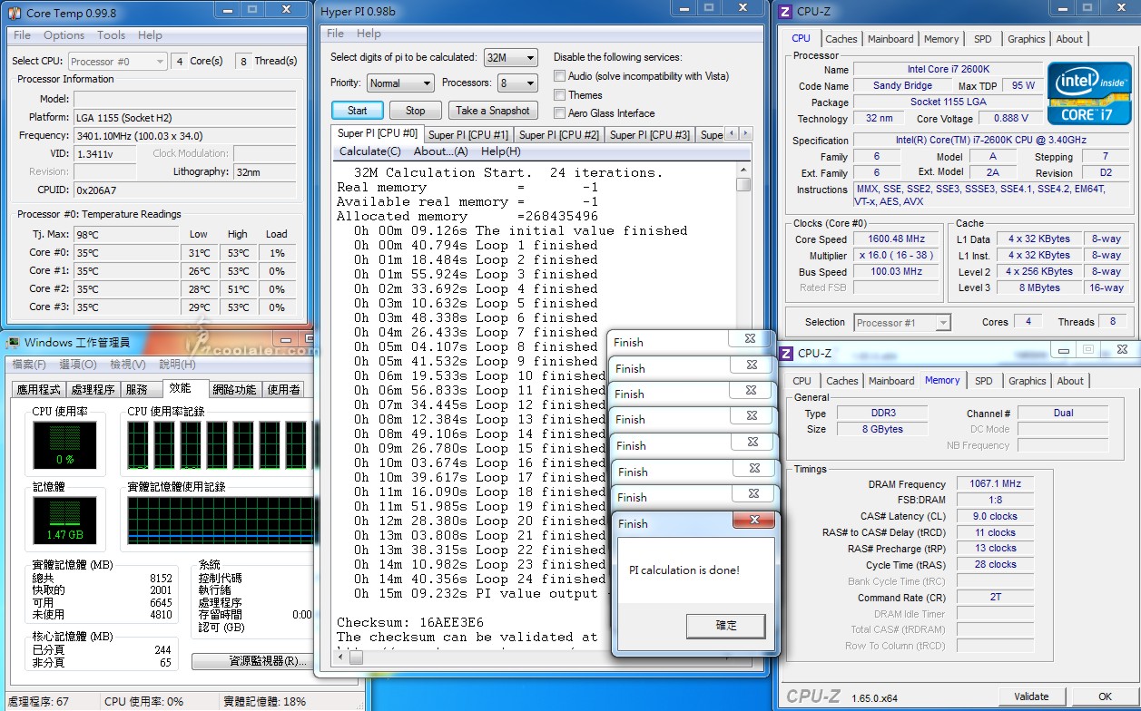Click the Task Manager title bar icon
Image resolution: width=1141 pixels, height=711 pixels.
[13, 342]
